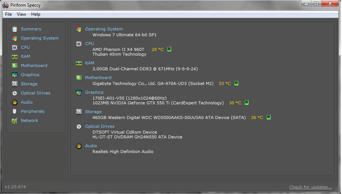Open the File menu
This screenshot has width=342, height=194.
pyautogui.click(x=8, y=14)
